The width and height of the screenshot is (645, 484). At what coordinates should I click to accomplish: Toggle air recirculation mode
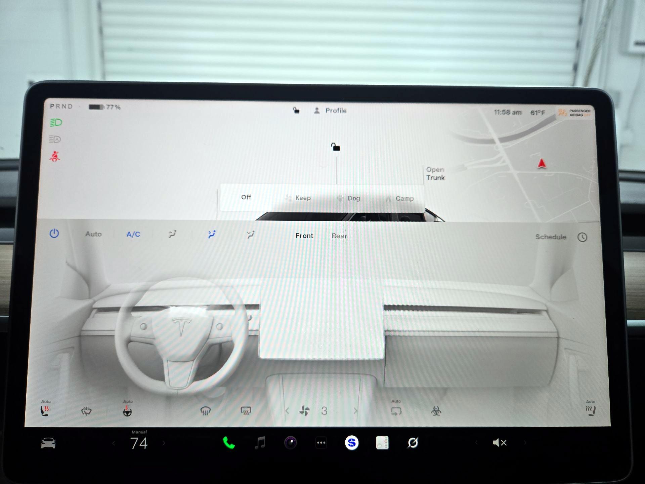[396, 411]
